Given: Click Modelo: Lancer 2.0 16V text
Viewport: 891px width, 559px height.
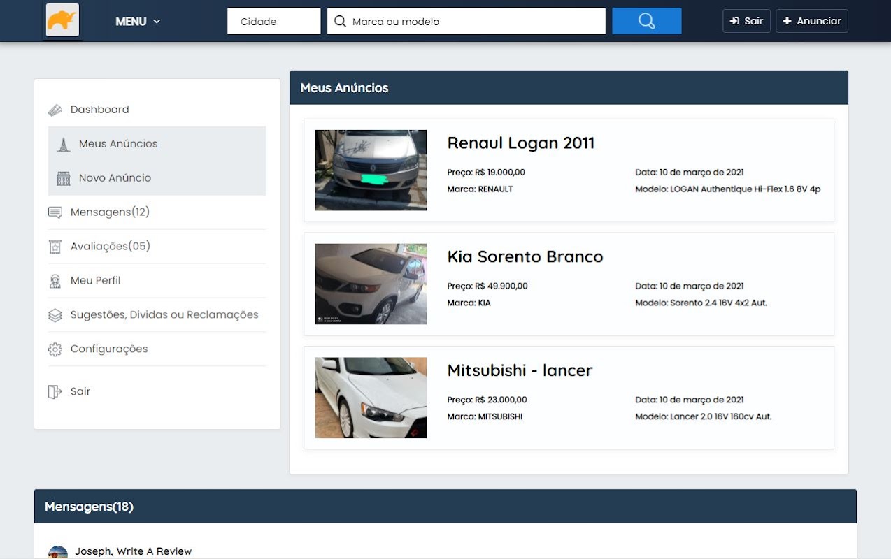Looking at the screenshot, I should point(704,417).
